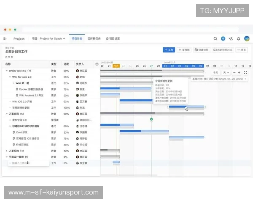The image size is (253, 203).
Task: Zoom in Gantt with the plus icon
Action: pyautogui.click(x=240, y=72)
